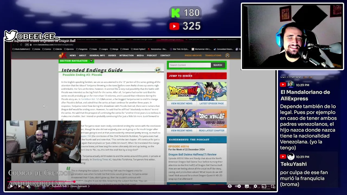Open the NEWS menu
Image resolution: width=347 pixels, height=195 pixels.
73,56
